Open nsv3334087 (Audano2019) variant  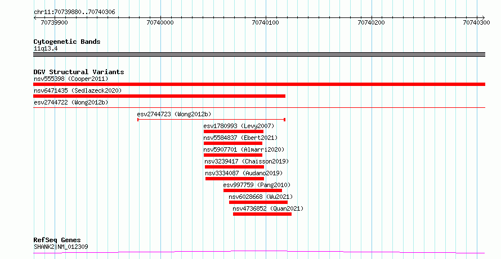pos(244,173)
